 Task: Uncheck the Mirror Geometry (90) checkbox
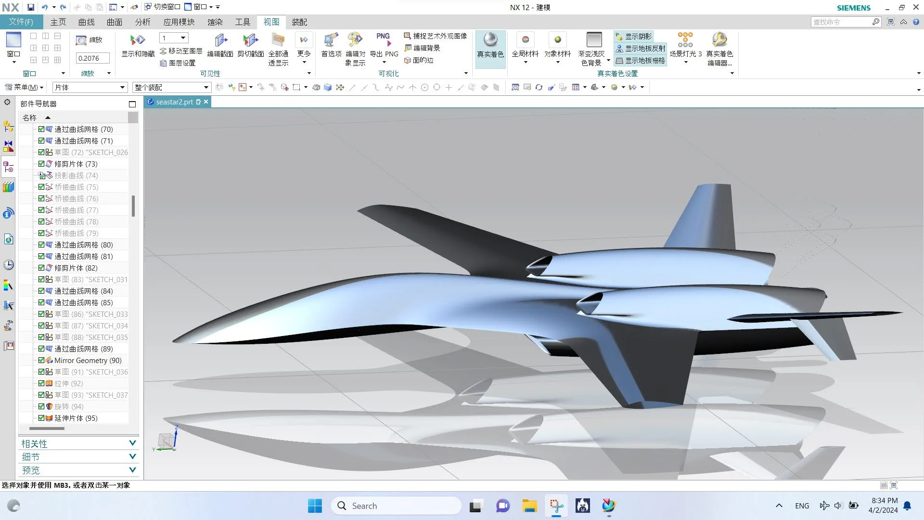(x=41, y=360)
